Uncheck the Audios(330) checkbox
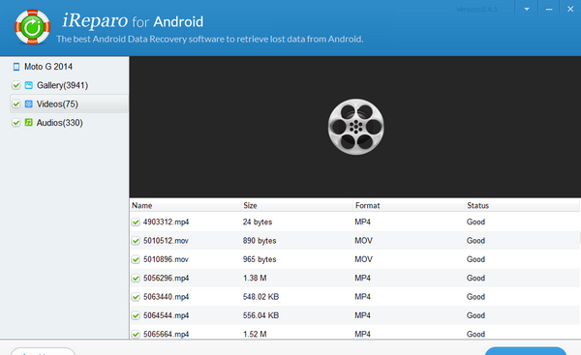Image resolution: width=581 pixels, height=355 pixels. [15, 123]
